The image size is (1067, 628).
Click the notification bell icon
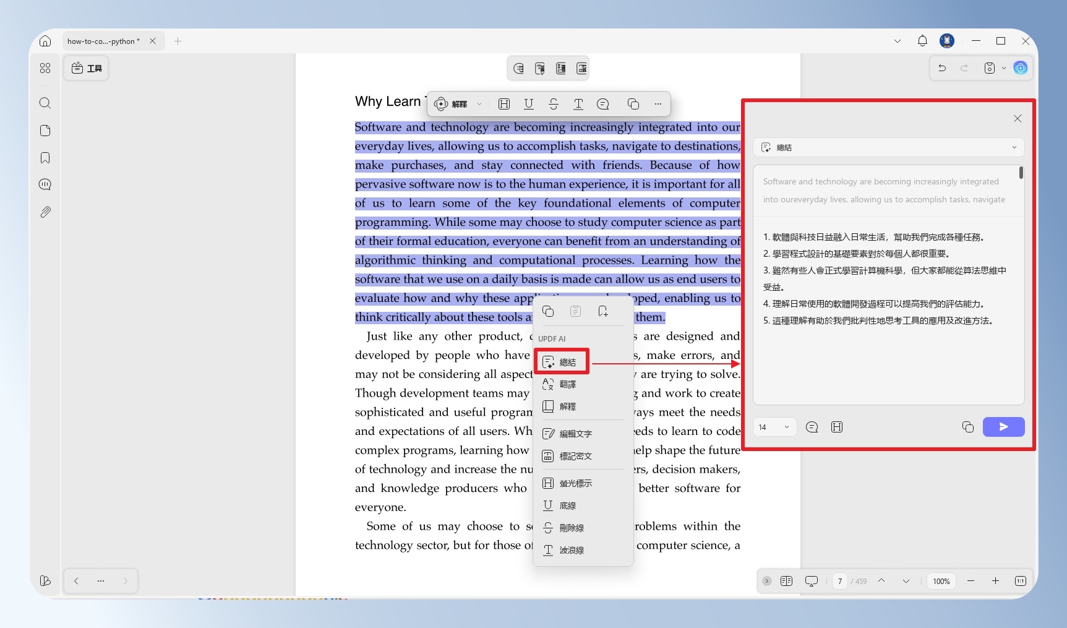pyautogui.click(x=922, y=41)
